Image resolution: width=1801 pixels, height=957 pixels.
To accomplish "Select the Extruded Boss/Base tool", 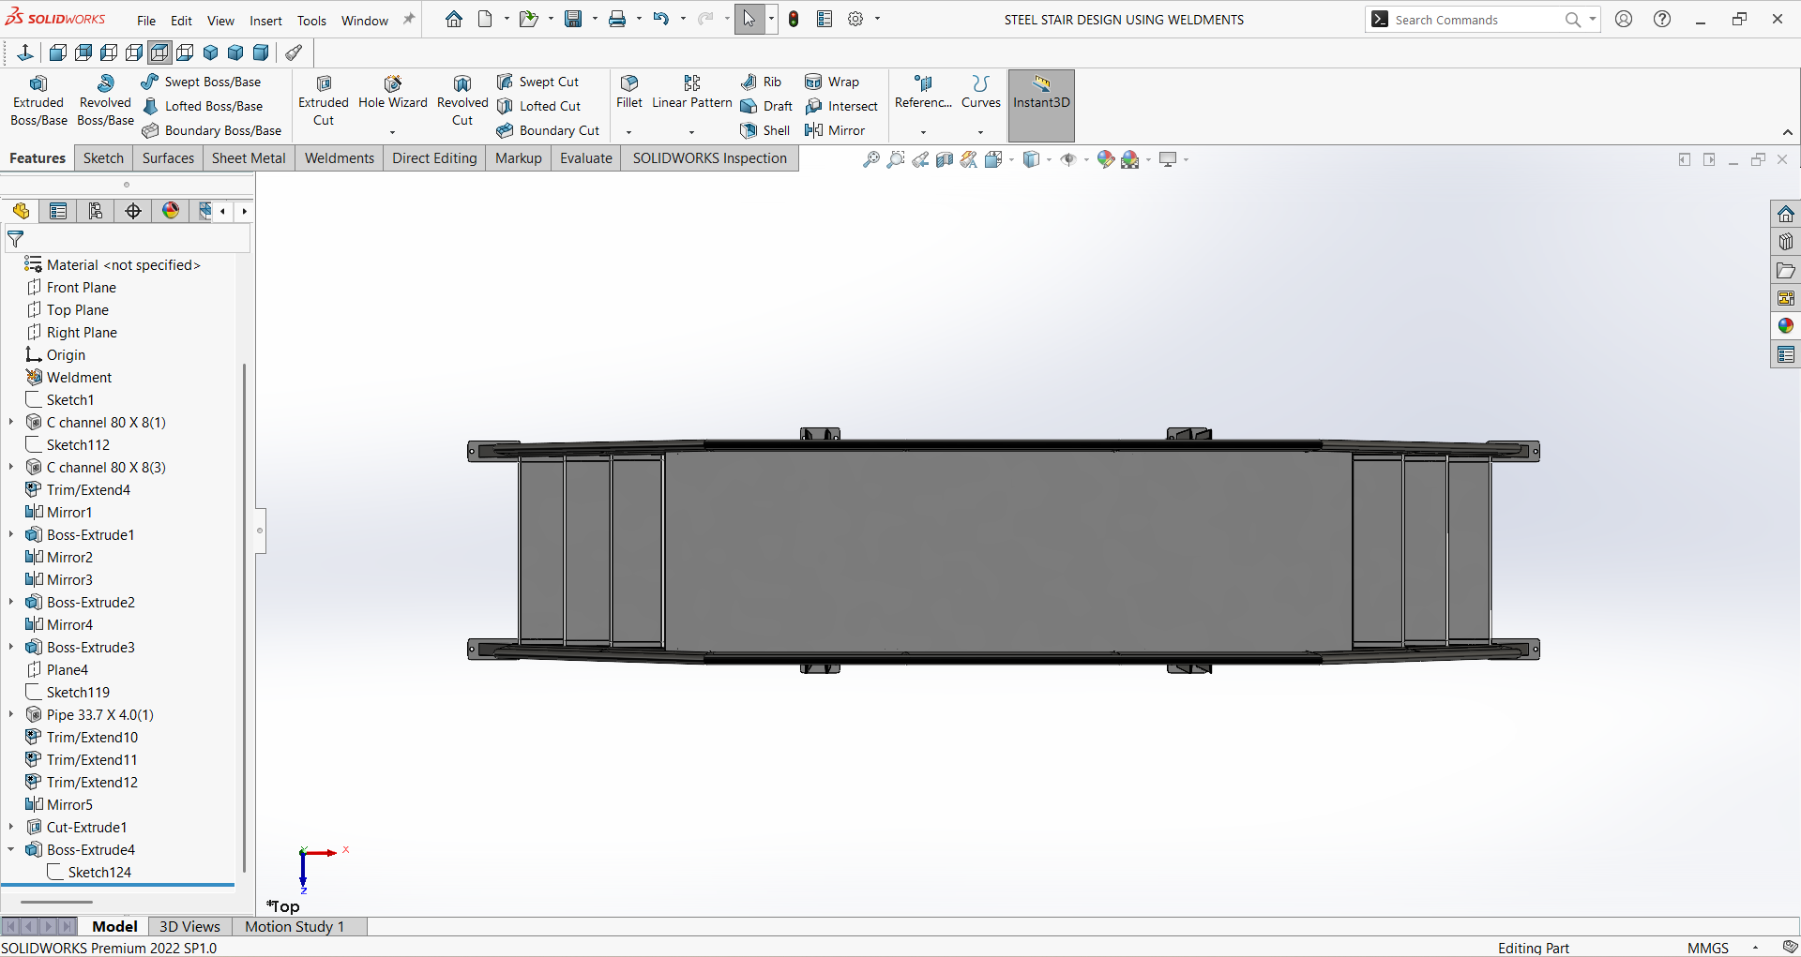I will click(38, 101).
